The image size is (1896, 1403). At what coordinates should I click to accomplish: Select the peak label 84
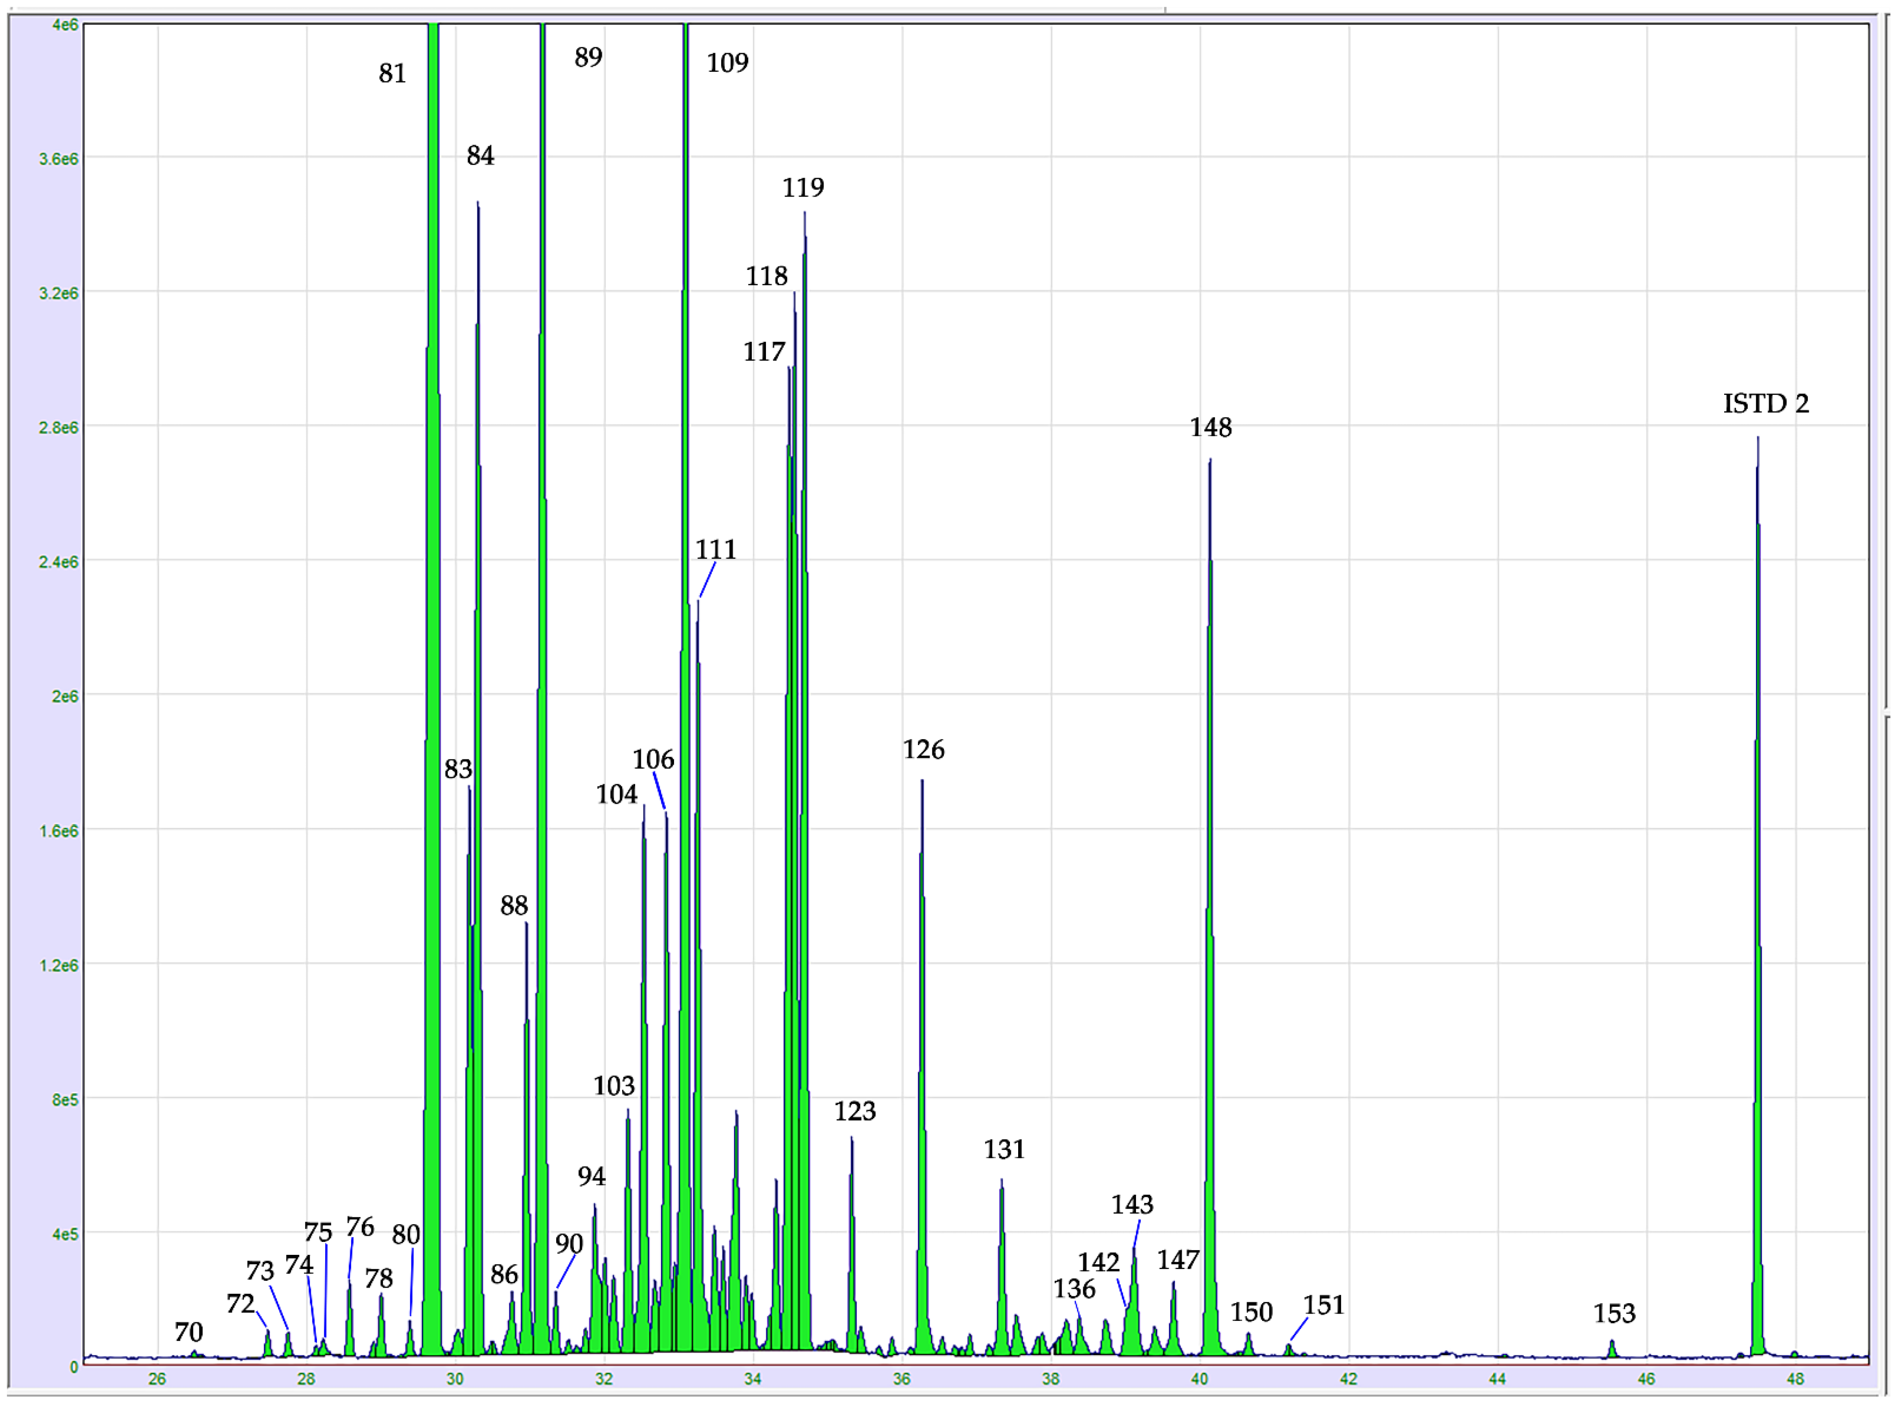pos(480,156)
